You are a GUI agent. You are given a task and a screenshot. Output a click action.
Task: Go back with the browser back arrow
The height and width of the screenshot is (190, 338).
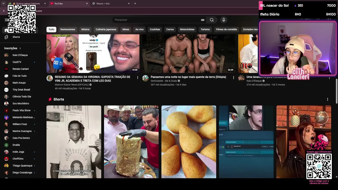(4, 11)
